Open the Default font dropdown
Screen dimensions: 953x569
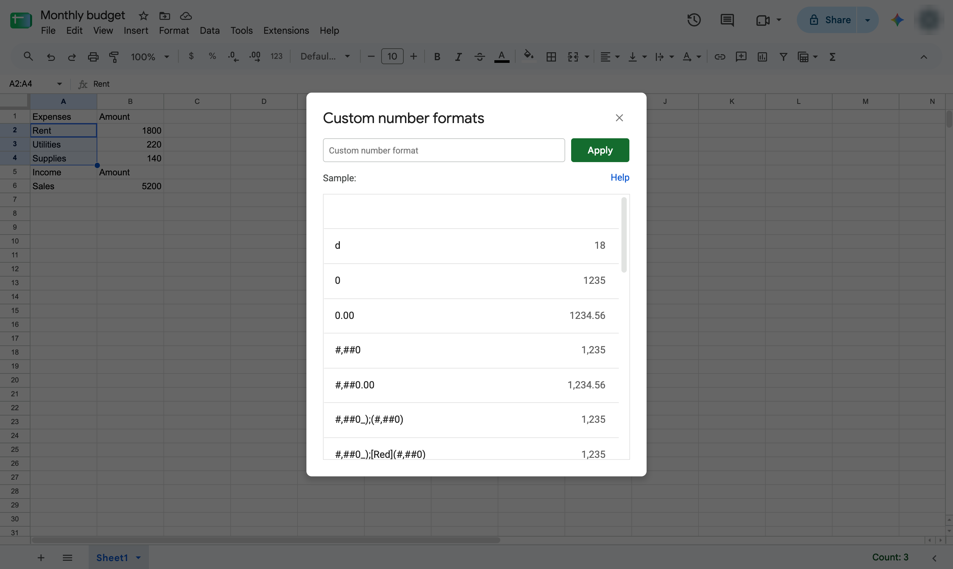click(x=325, y=56)
